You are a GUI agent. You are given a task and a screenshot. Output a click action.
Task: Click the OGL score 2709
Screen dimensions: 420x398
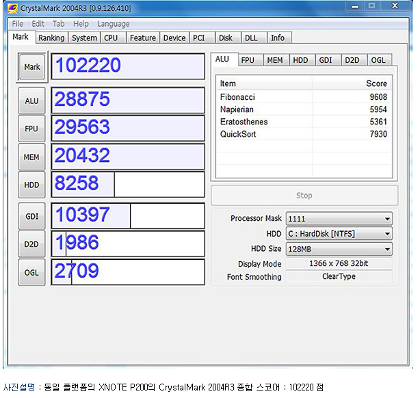pyautogui.click(x=128, y=272)
